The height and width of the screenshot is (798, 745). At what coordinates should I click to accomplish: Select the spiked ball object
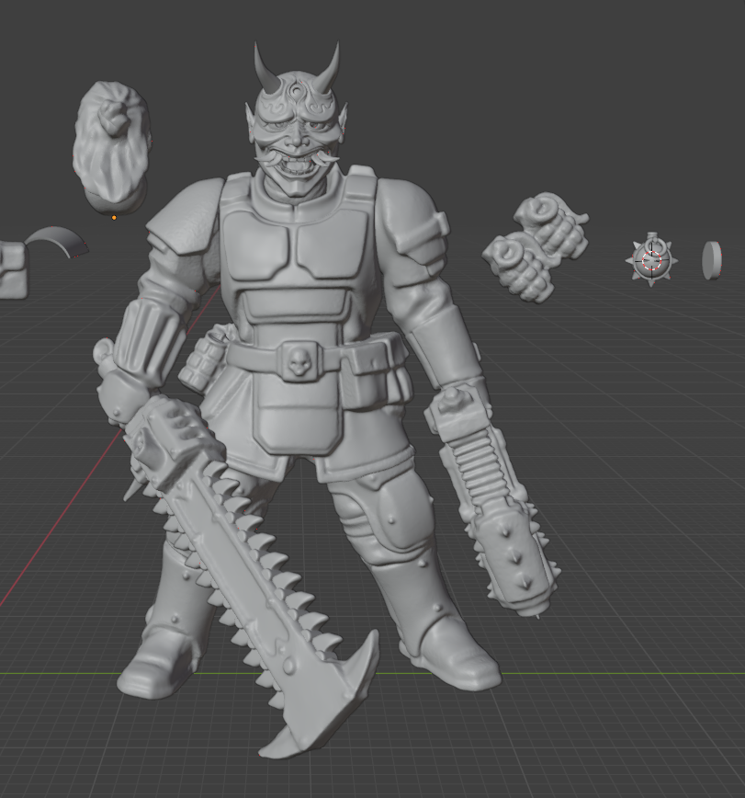[x=651, y=259]
